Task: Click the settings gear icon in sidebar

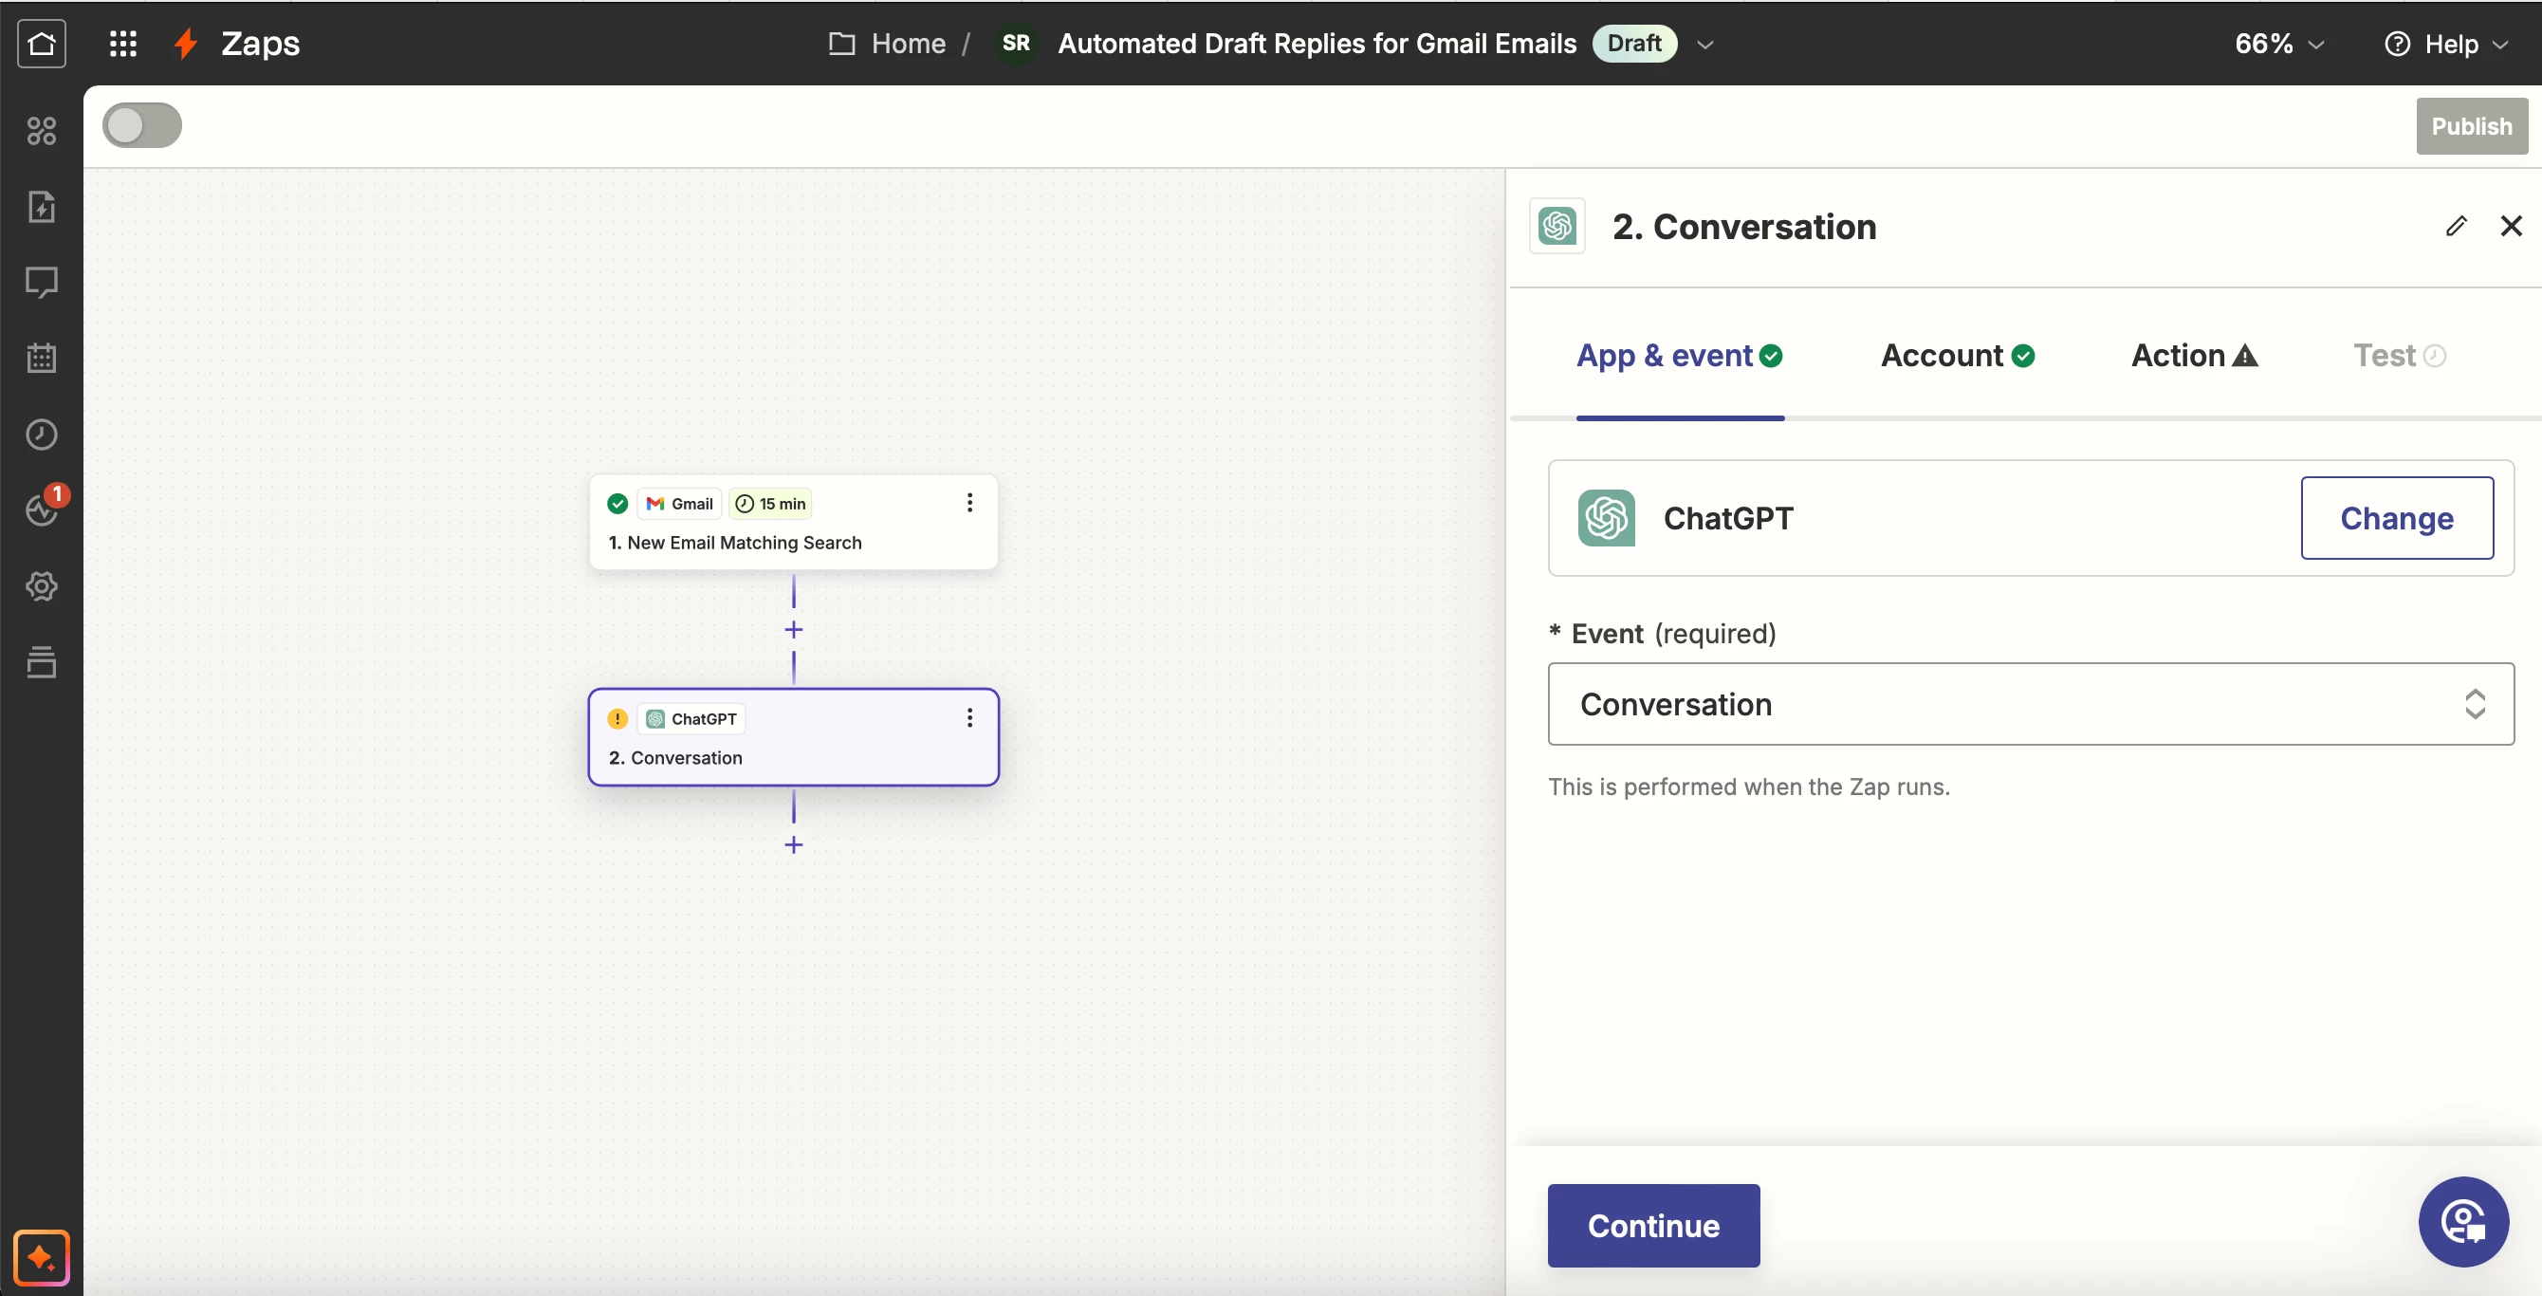Action: 42,586
